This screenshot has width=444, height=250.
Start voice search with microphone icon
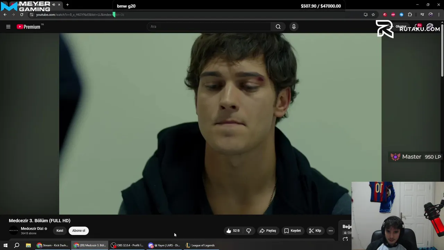pos(294,27)
